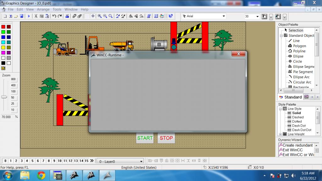The height and width of the screenshot is (181, 322).
Task: Open the View menu
Action: (x=30, y=9)
